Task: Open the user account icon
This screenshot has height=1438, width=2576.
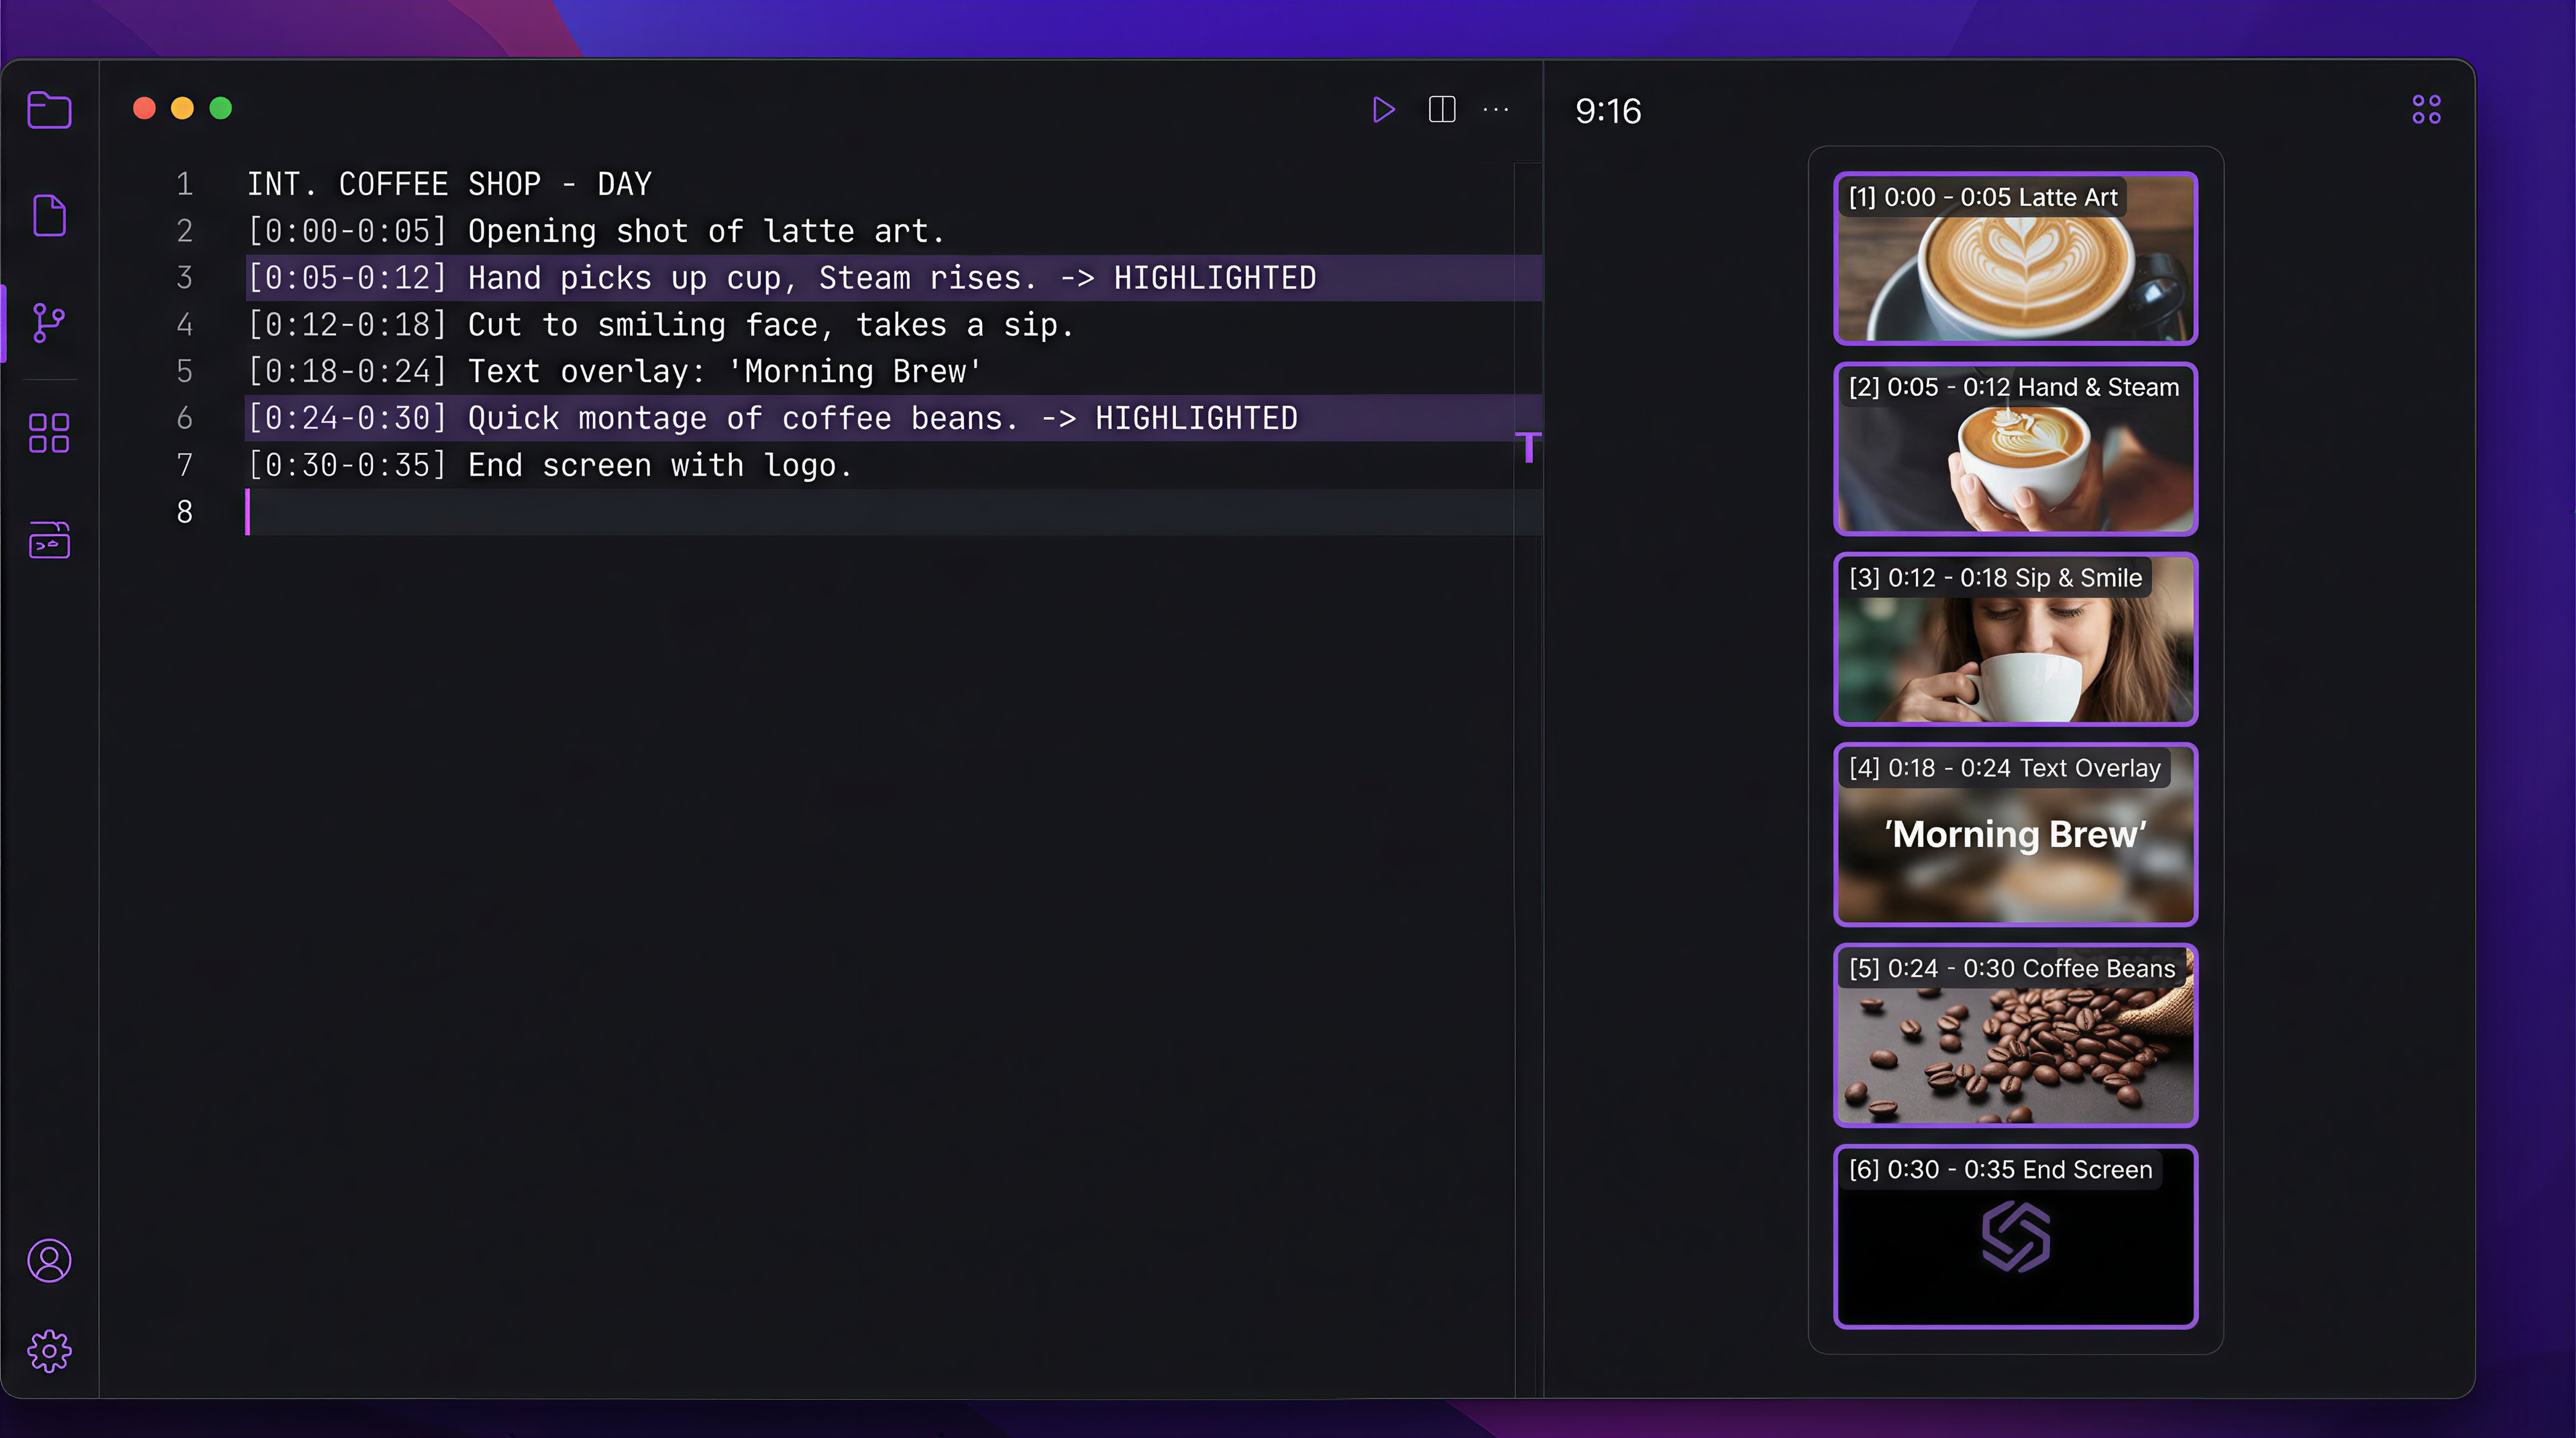Action: [49, 1260]
